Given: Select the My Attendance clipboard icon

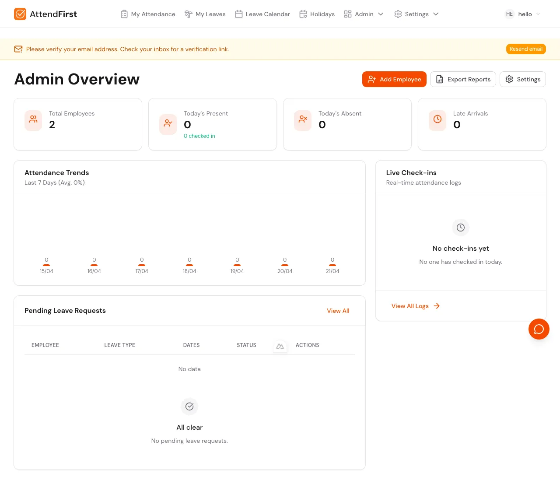Looking at the screenshot, I should (x=124, y=14).
